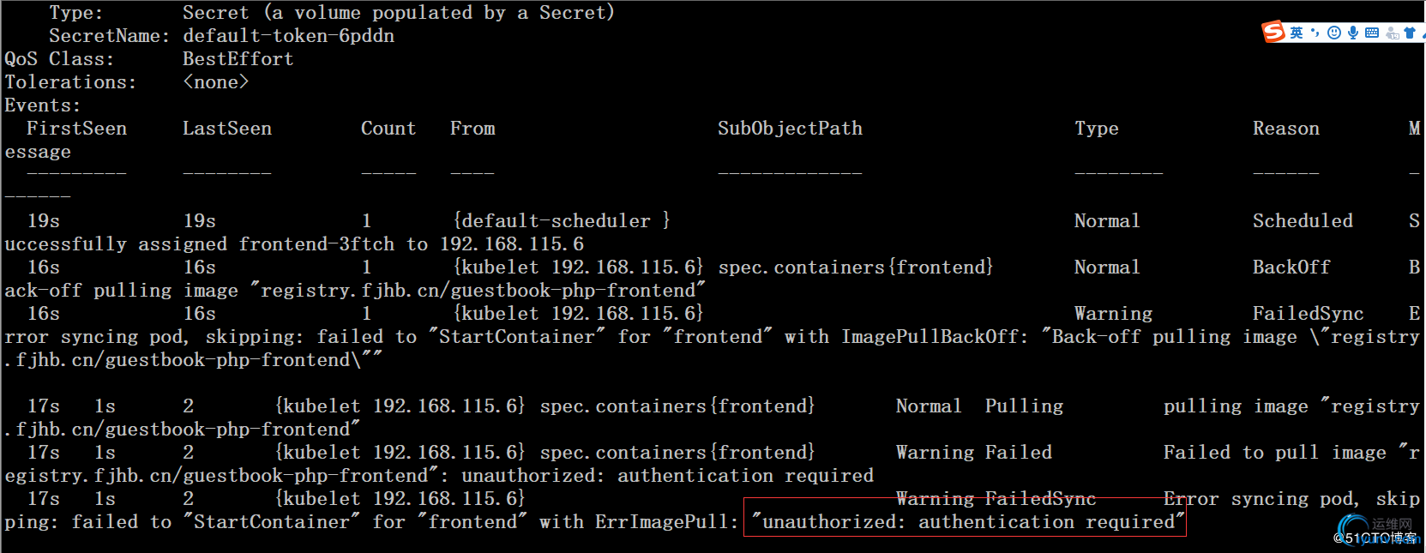Click the Sogou input method logo

1273,33
